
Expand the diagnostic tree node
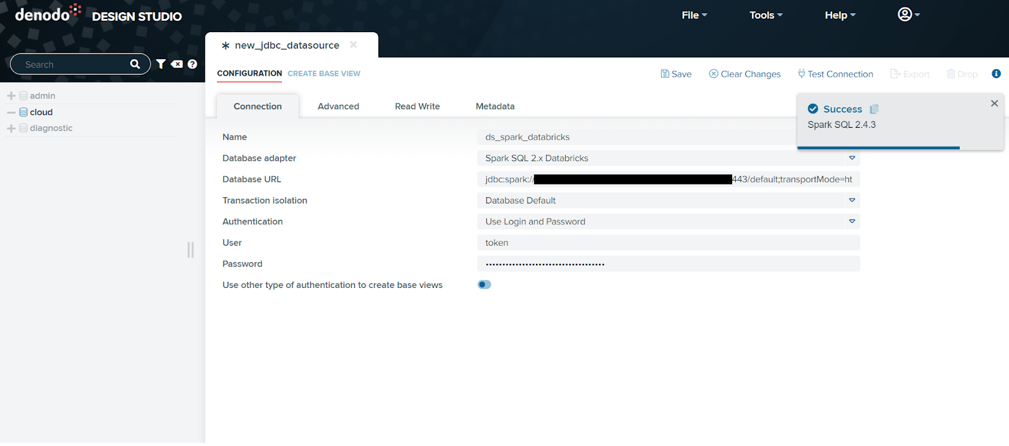pos(11,128)
